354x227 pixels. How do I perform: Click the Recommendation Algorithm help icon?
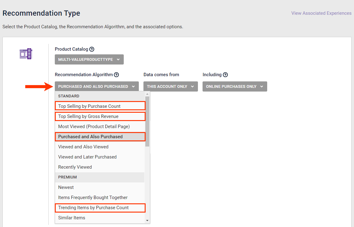pos(116,75)
